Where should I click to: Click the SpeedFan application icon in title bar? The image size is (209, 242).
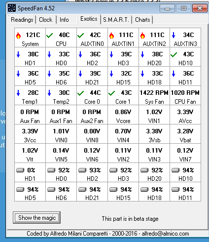click(12, 8)
